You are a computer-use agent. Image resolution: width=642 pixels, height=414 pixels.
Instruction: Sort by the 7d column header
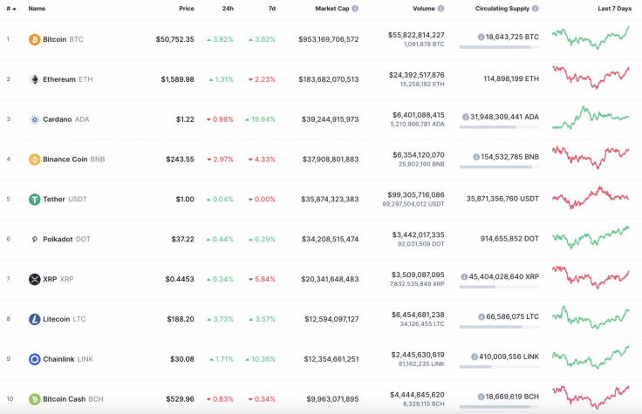(x=272, y=8)
